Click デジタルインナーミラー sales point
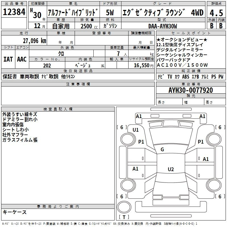 (180, 50)
